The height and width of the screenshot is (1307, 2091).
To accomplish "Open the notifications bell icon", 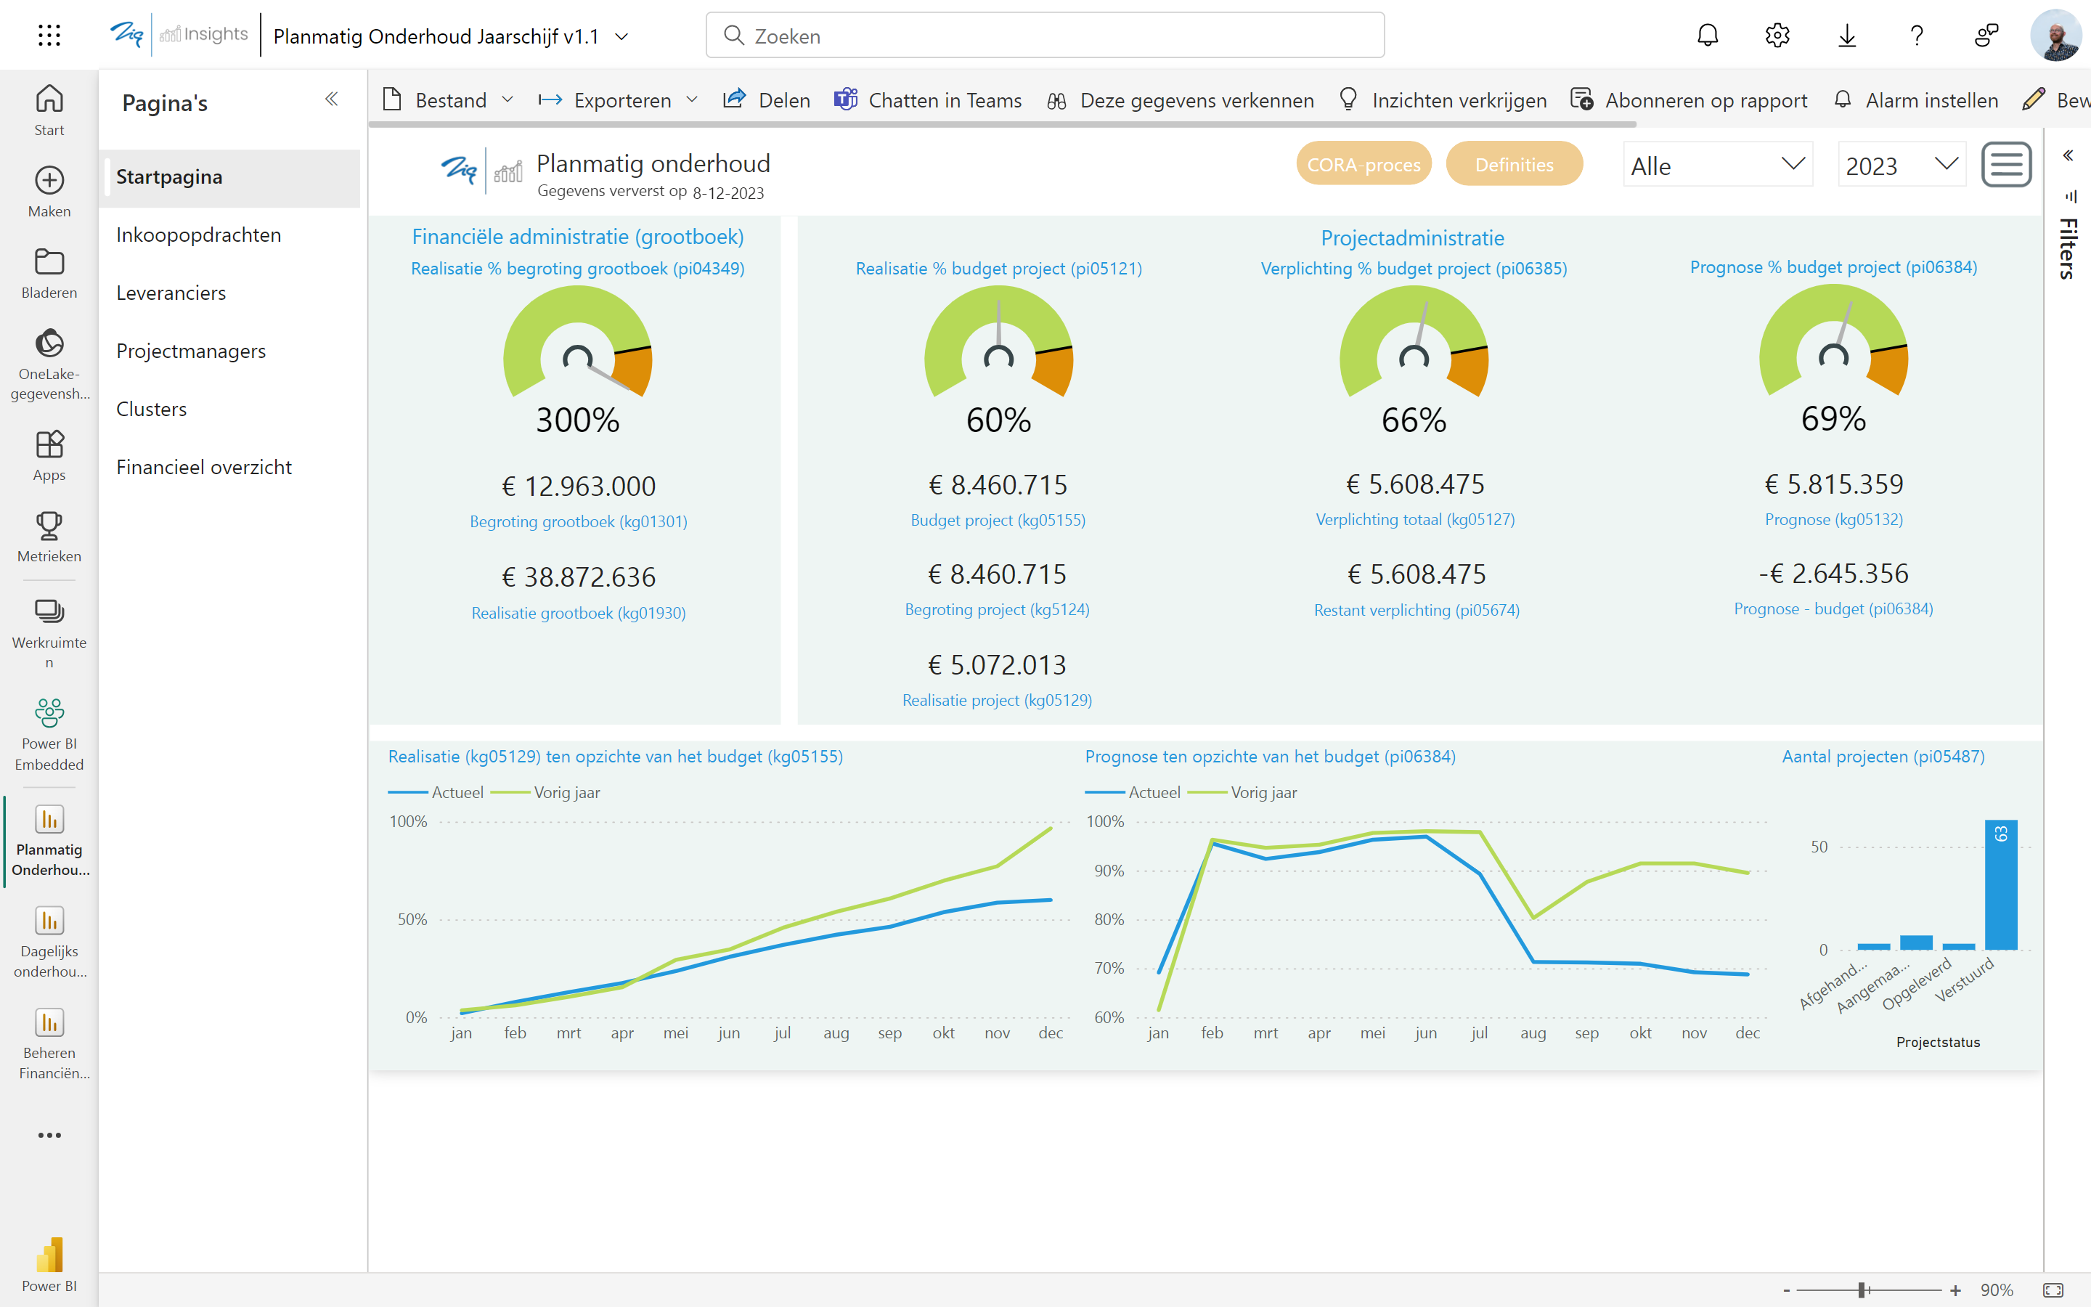I will 1708,36.
